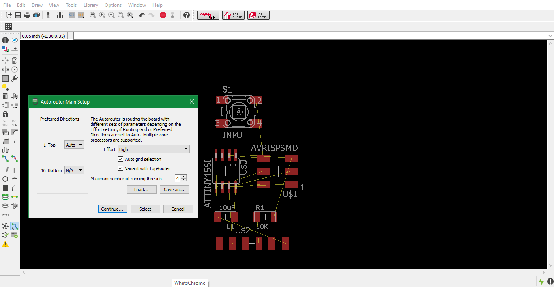Select the Arc tool

[x=15, y=179]
